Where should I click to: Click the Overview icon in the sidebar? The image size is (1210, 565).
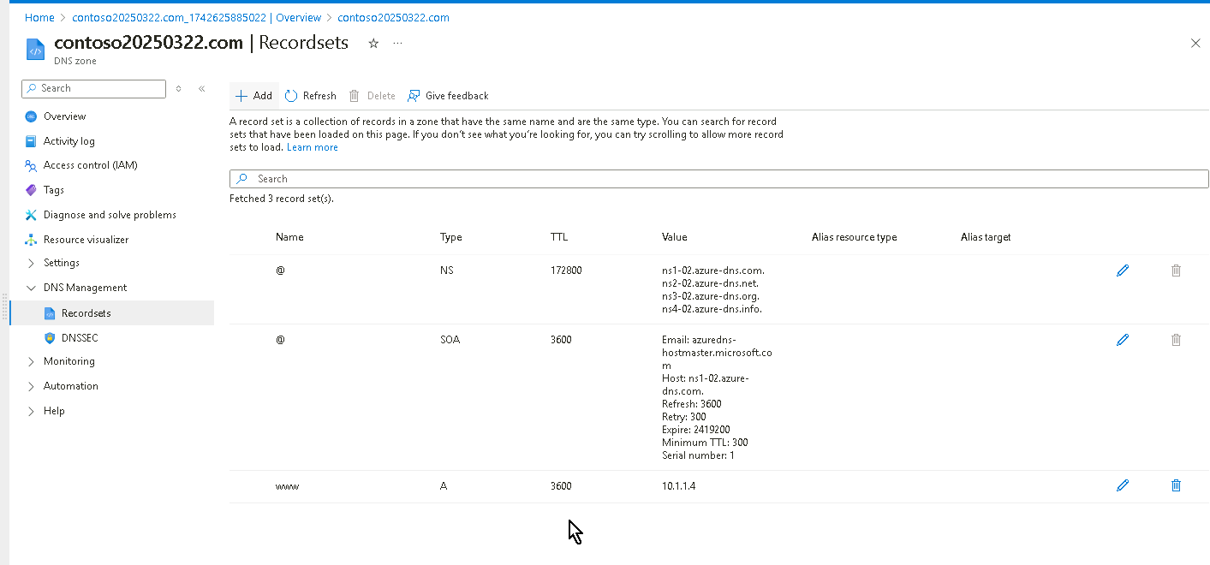click(x=31, y=116)
